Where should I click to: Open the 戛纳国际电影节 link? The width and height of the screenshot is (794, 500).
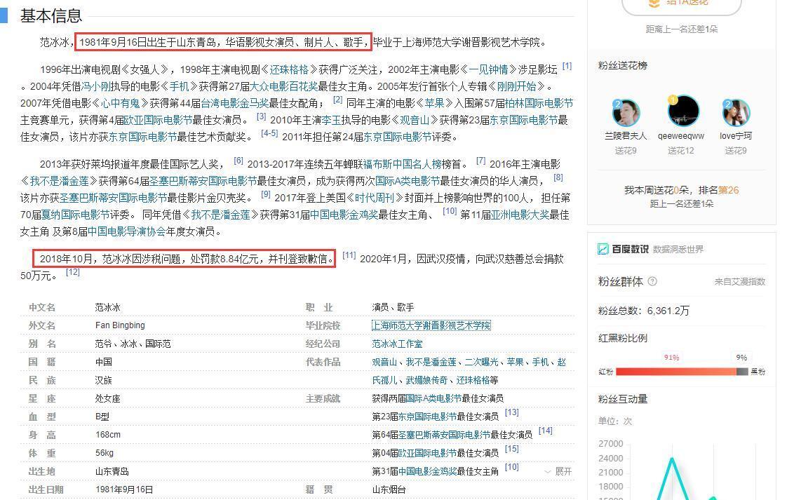pyautogui.click(x=76, y=215)
